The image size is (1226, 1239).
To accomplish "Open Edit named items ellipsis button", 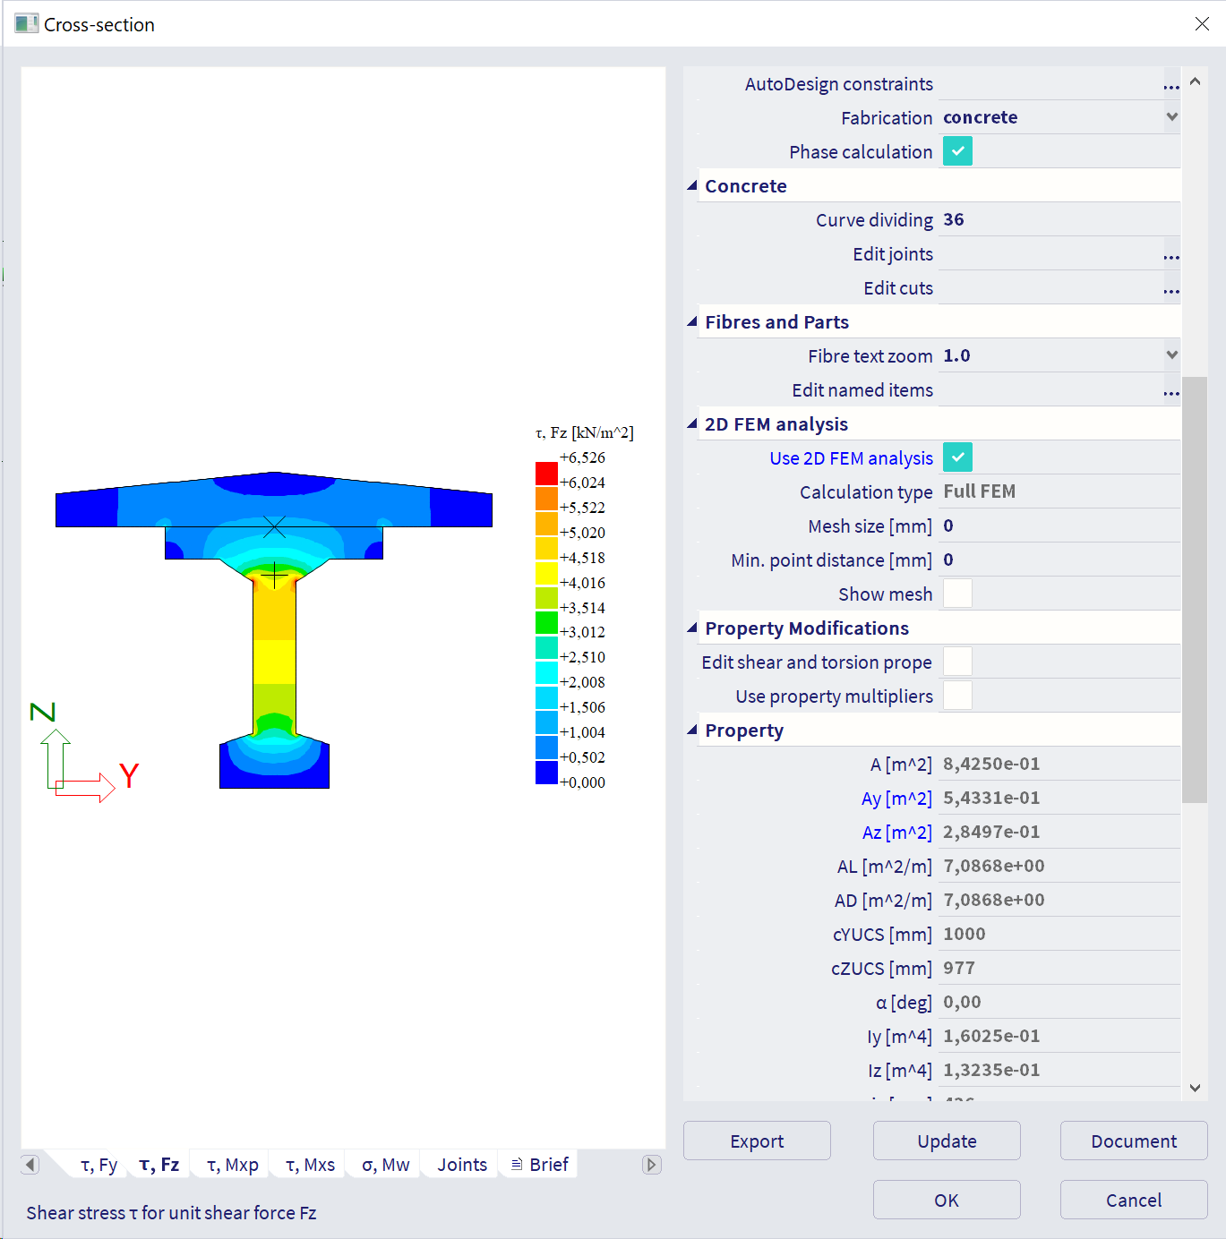I will tap(1170, 391).
